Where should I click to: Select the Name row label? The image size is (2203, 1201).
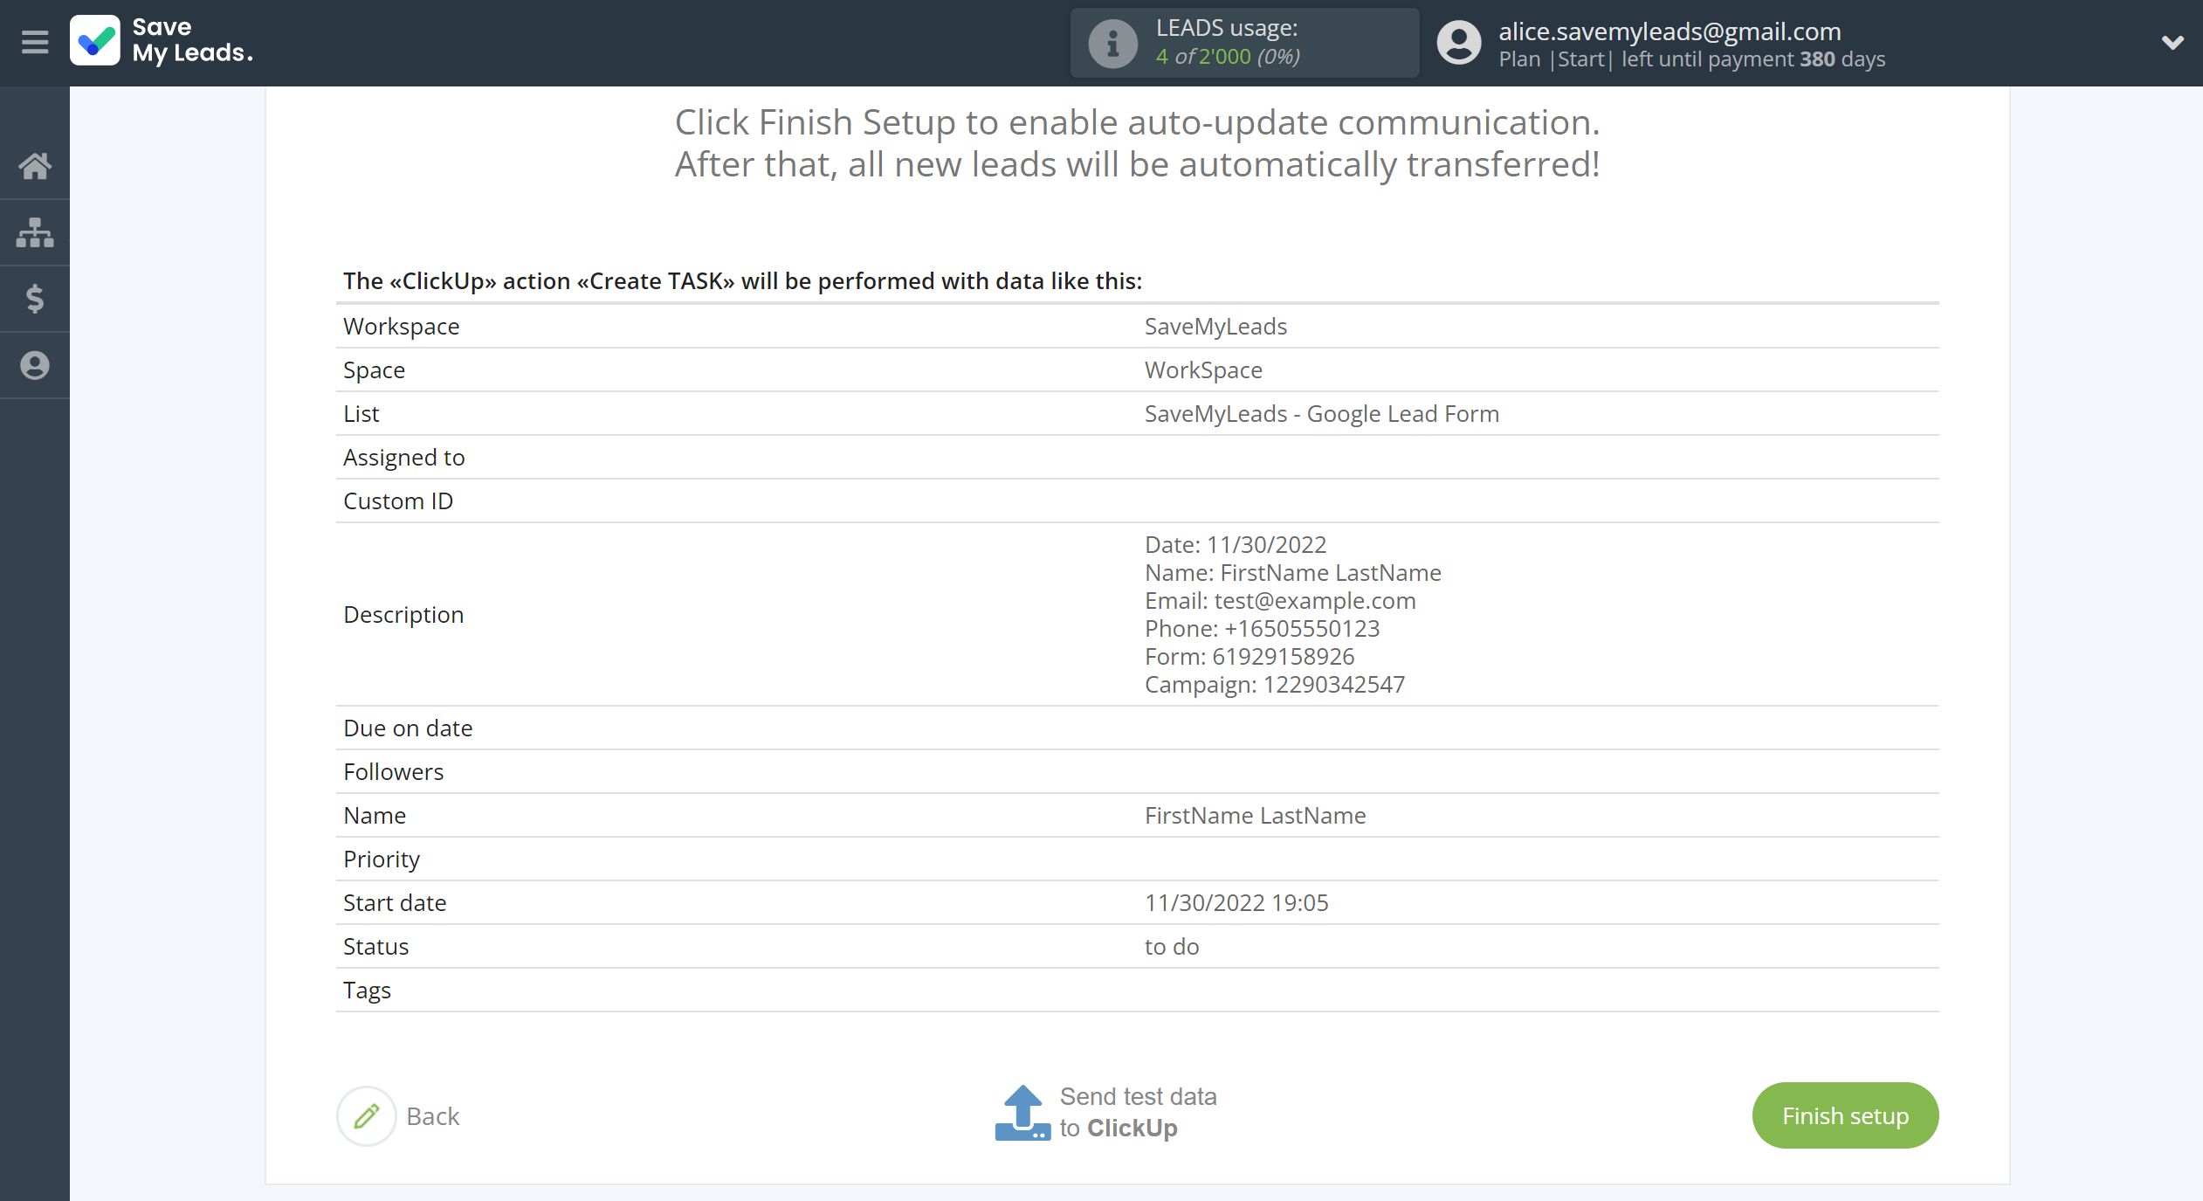point(375,816)
